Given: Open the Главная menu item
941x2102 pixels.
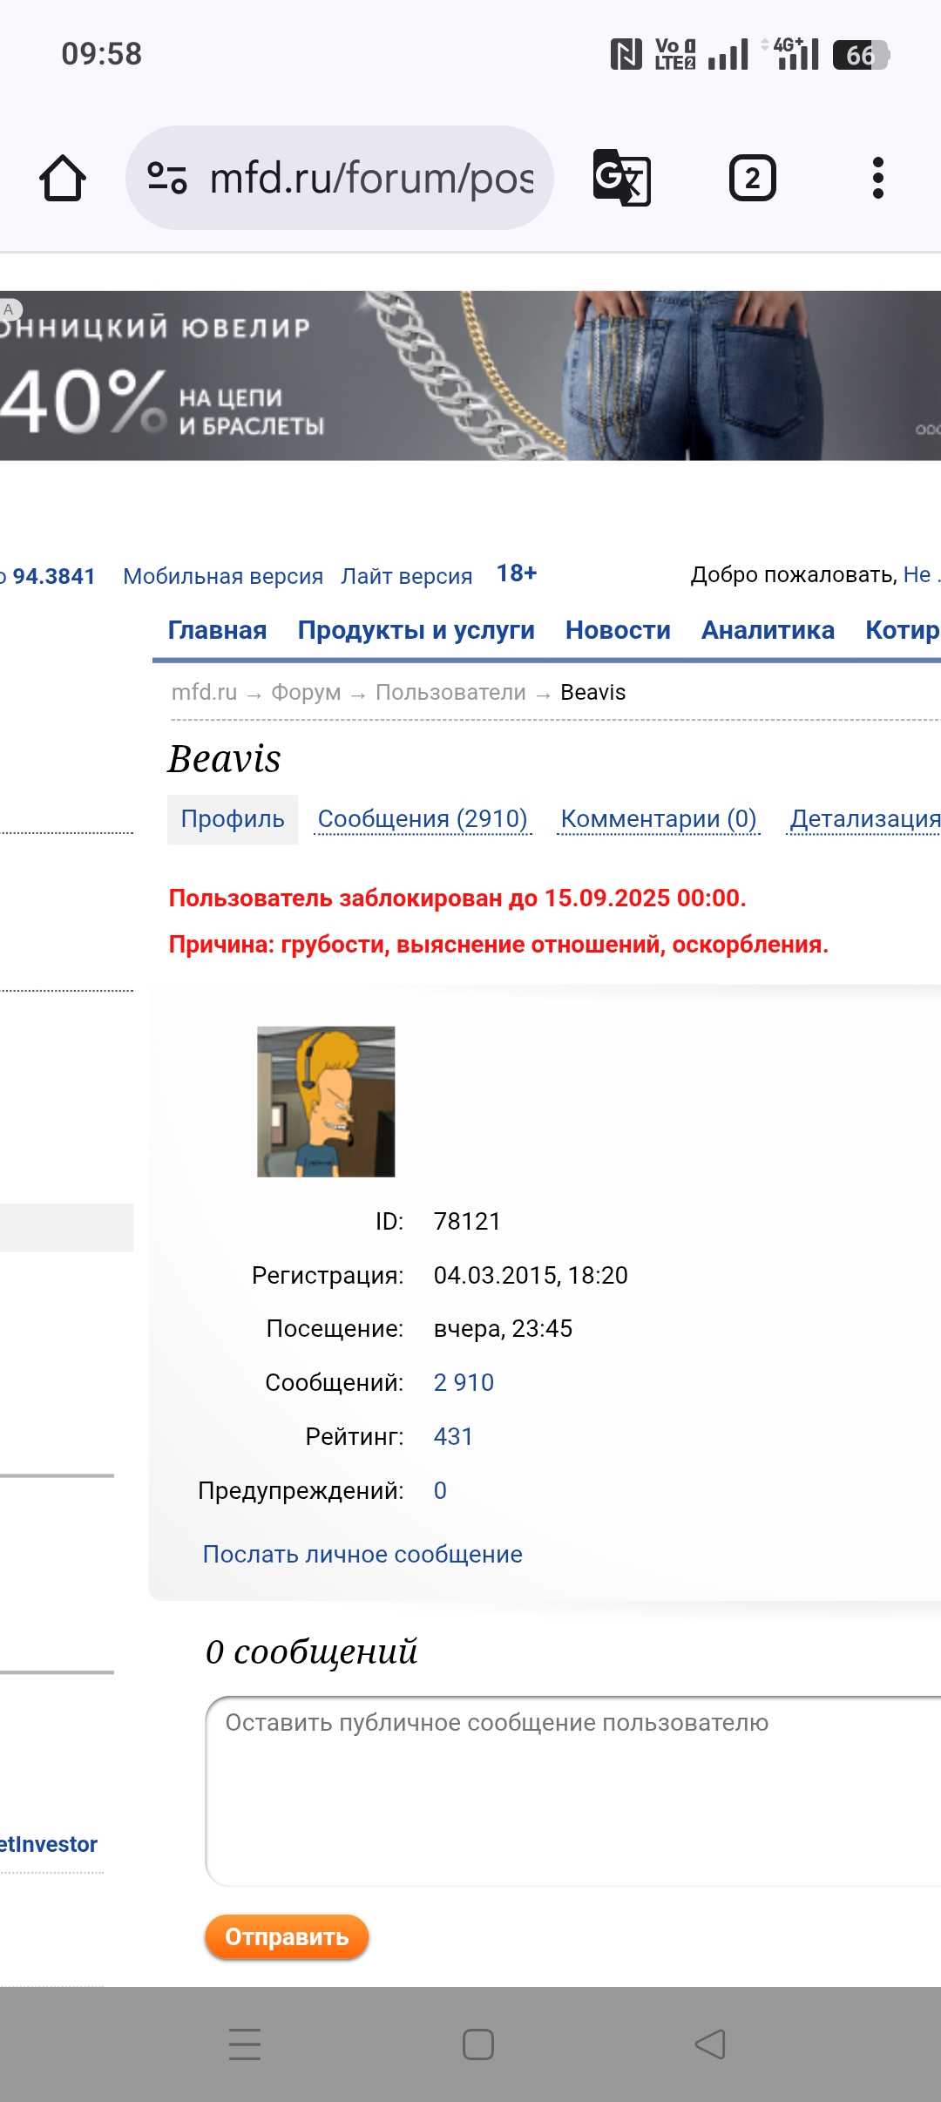Looking at the screenshot, I should click(x=217, y=630).
